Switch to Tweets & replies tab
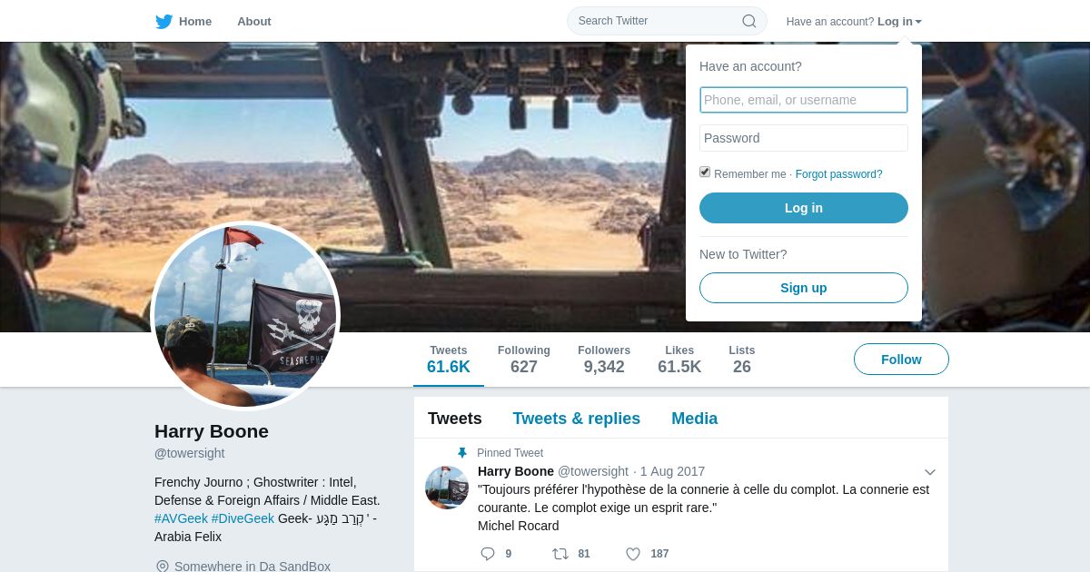The image size is (1090, 572). [577, 419]
